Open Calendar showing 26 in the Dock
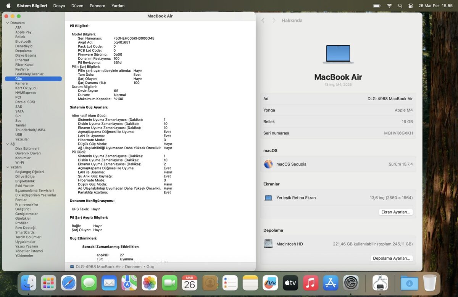 click(190, 283)
